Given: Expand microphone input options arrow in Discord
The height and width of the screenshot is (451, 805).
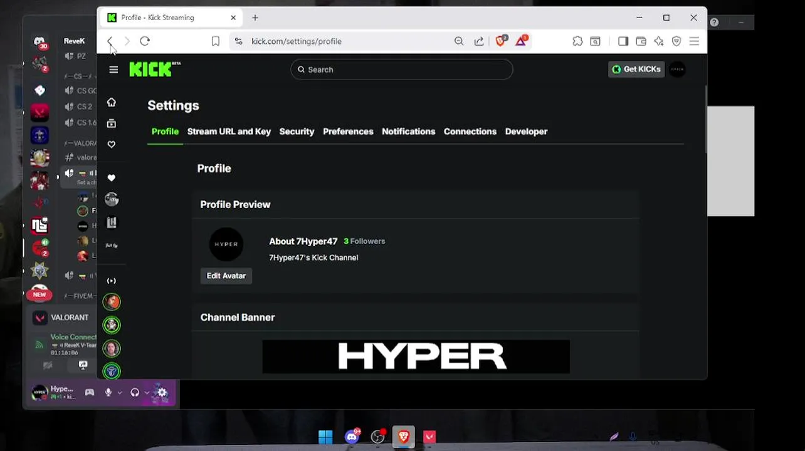Looking at the screenshot, I should (x=119, y=393).
